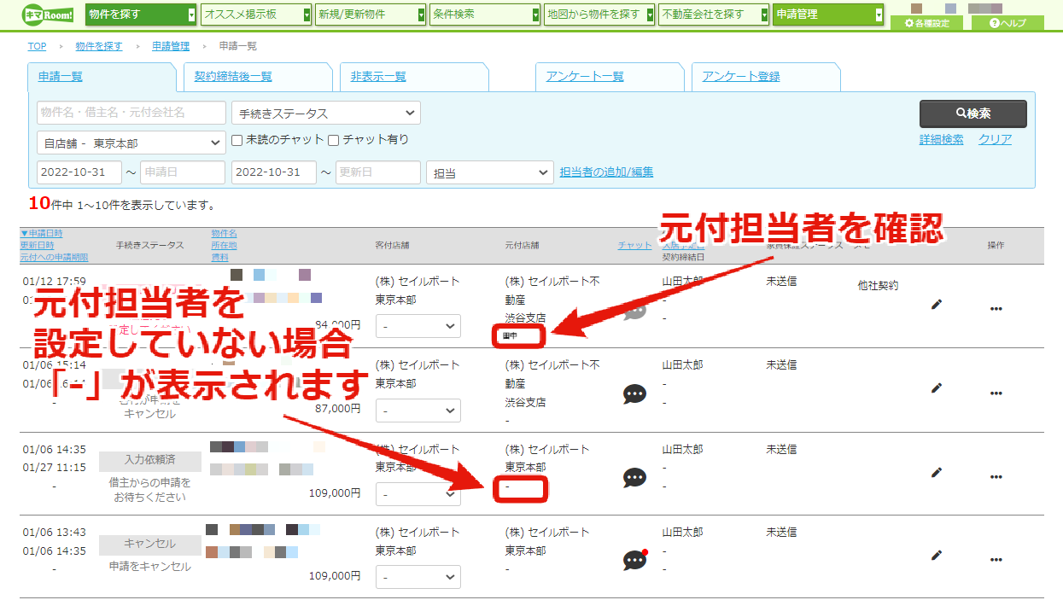Open the 担当者の追加/編集 link
The width and height of the screenshot is (1063, 600).
pos(606,172)
